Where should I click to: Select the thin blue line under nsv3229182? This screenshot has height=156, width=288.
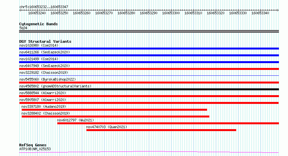click(x=149, y=75)
